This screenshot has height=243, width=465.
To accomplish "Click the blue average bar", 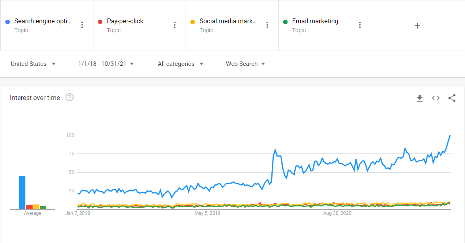I will [22, 193].
